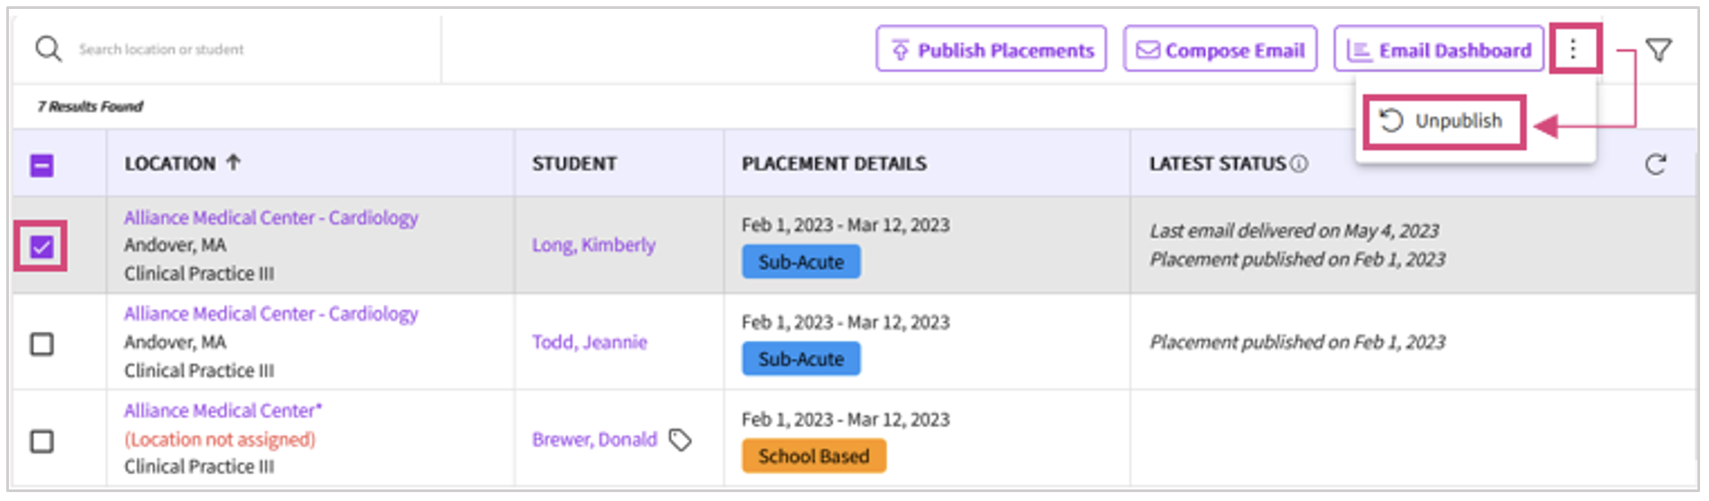Image resolution: width=1709 pixels, height=501 pixels.
Task: Click the tag icon beside Brewer, Donald
Action: (681, 439)
